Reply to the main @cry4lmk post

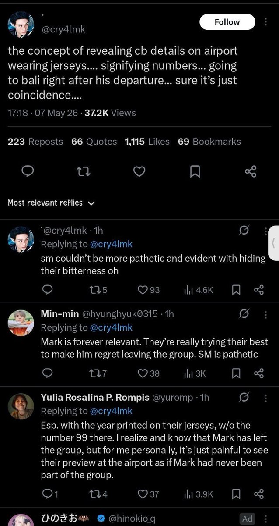[28, 171]
